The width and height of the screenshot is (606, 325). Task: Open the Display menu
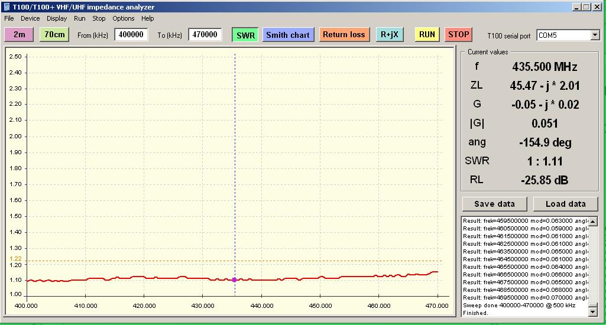[57, 18]
